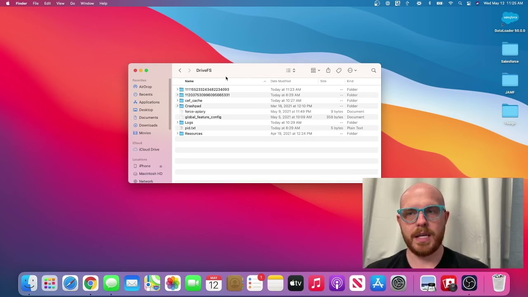528x297 pixels.
Task: Open the list view switcher dropdown
Action: coord(291,71)
